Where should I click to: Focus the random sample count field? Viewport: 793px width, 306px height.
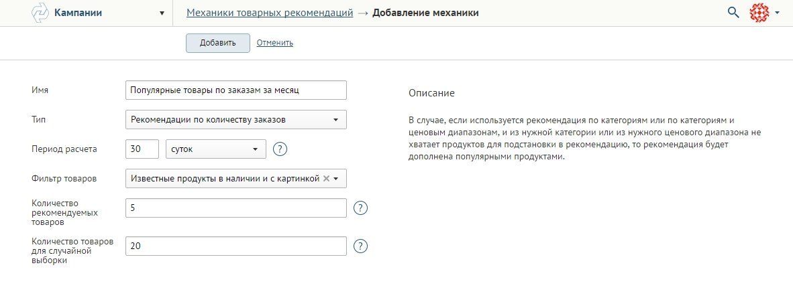[x=235, y=246]
